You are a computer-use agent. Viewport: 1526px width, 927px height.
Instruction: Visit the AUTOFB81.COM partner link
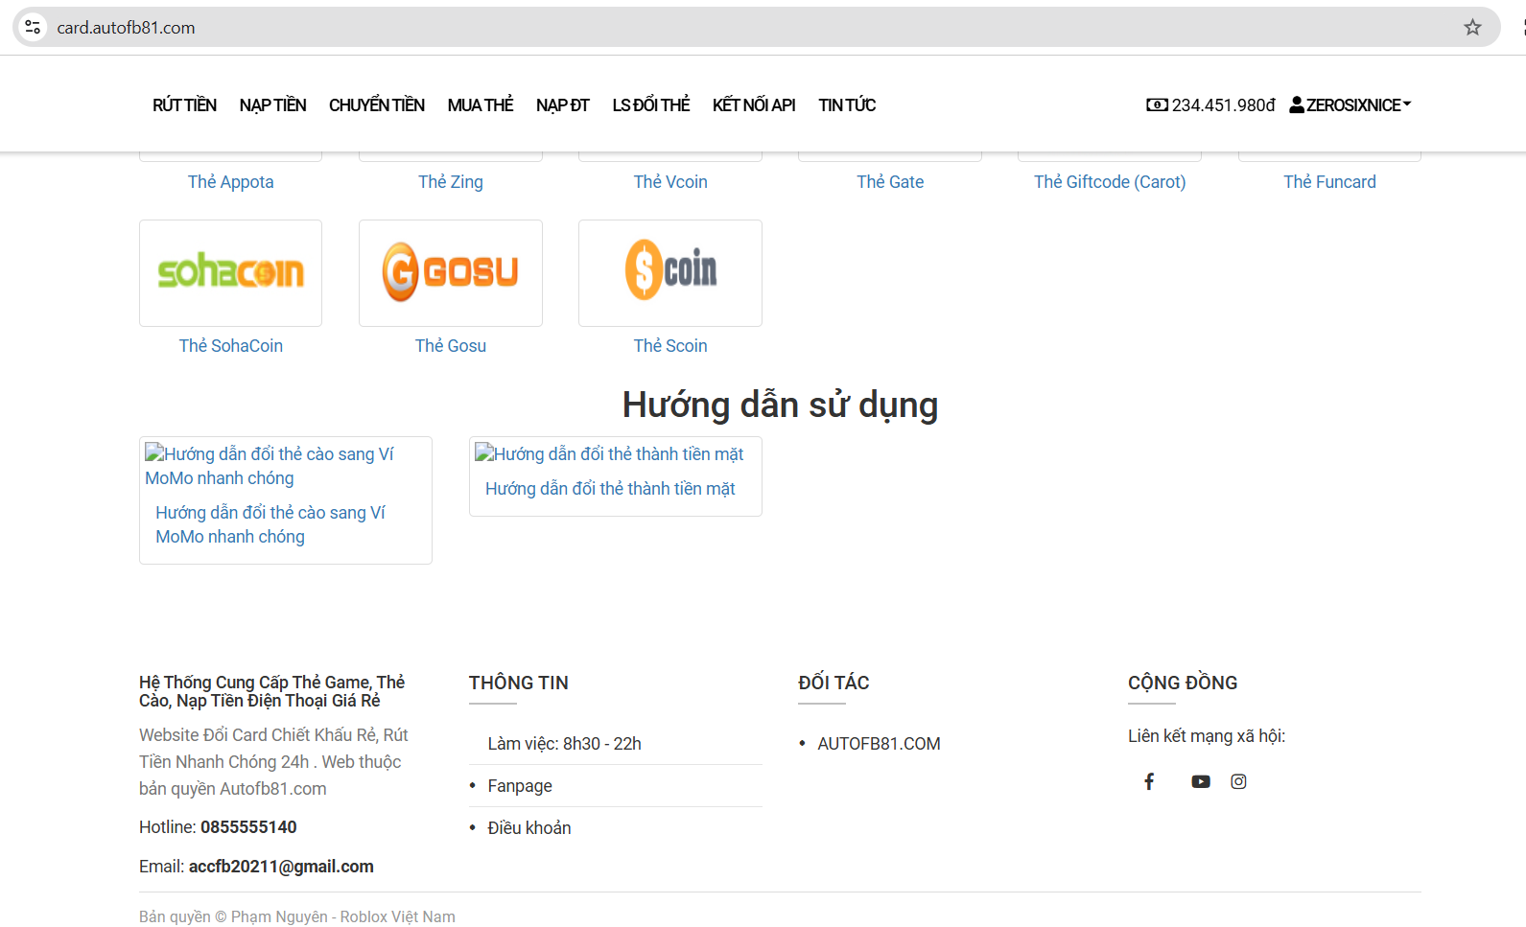point(879,744)
